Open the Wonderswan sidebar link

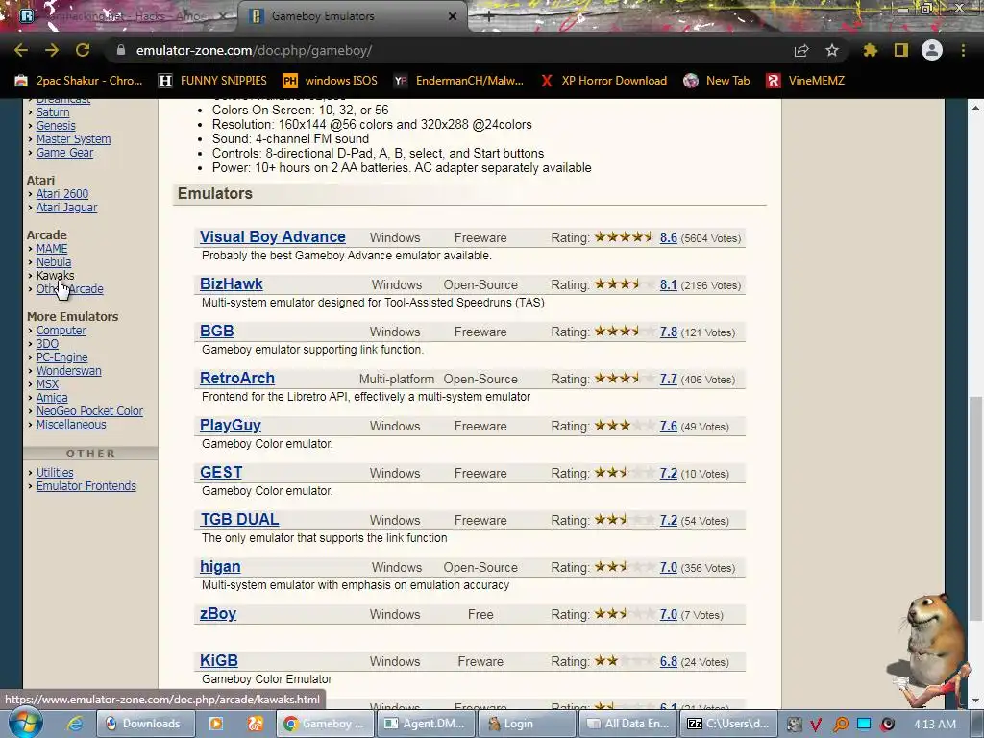point(68,370)
